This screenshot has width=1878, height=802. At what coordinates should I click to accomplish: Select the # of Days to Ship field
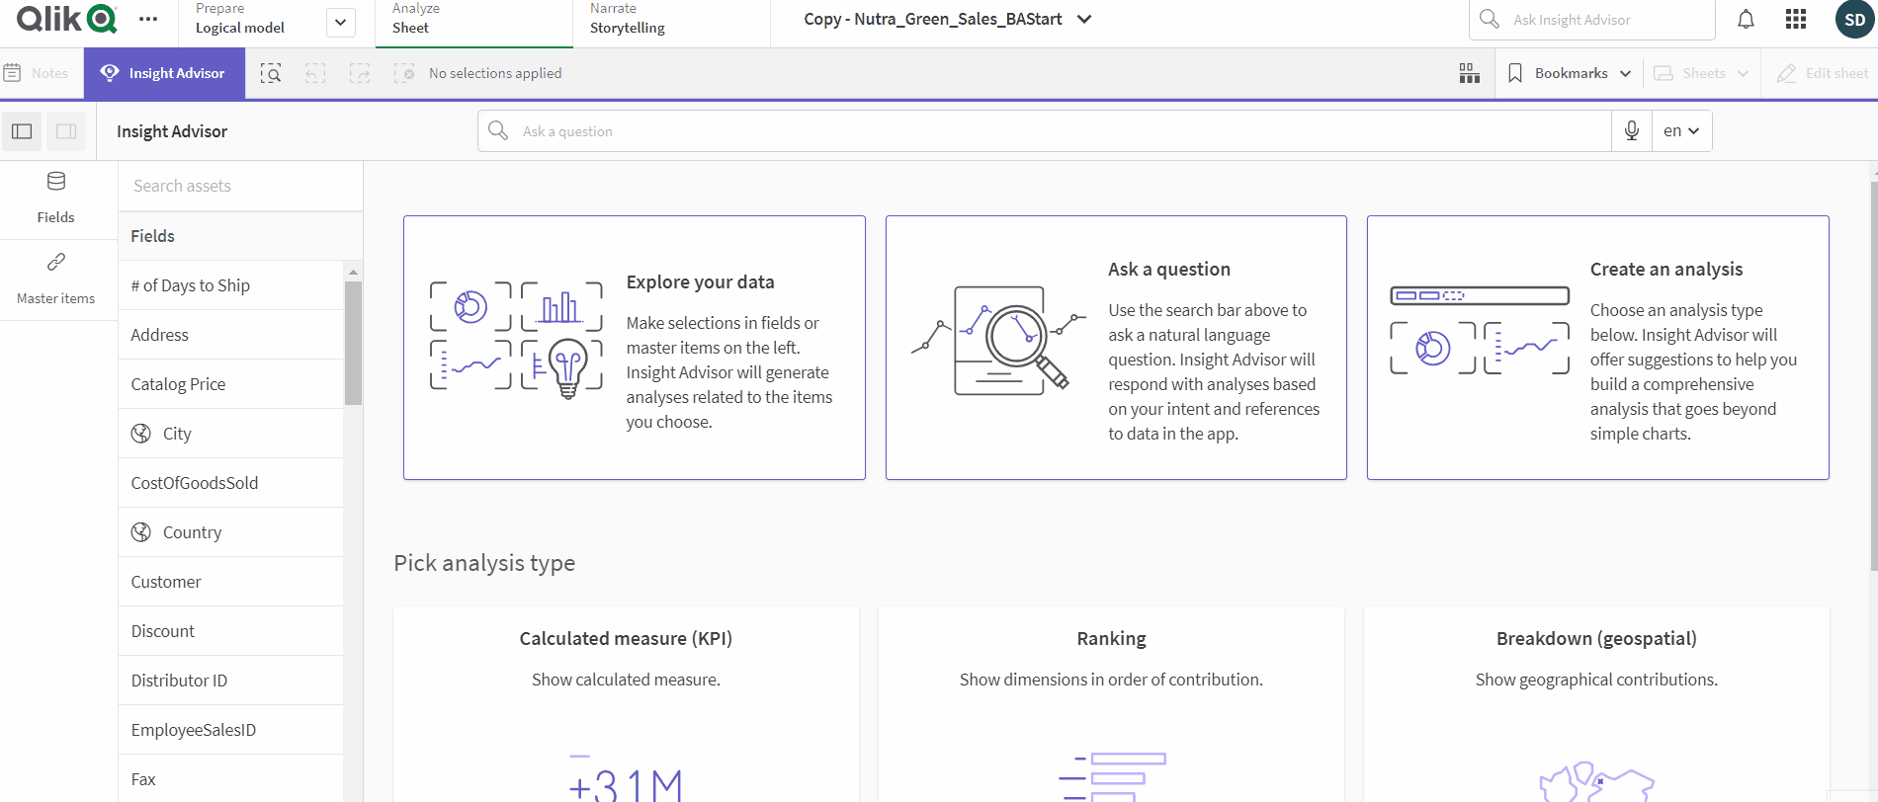coord(230,285)
